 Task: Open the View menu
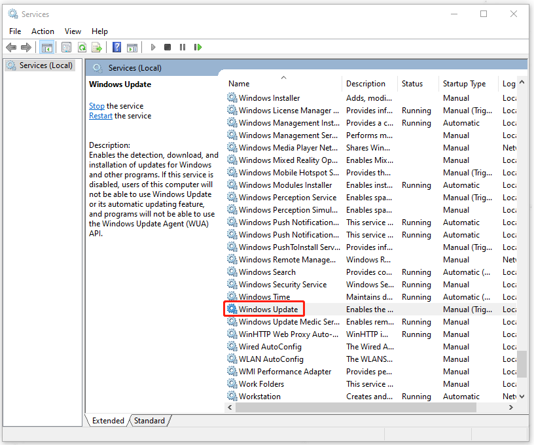(73, 31)
